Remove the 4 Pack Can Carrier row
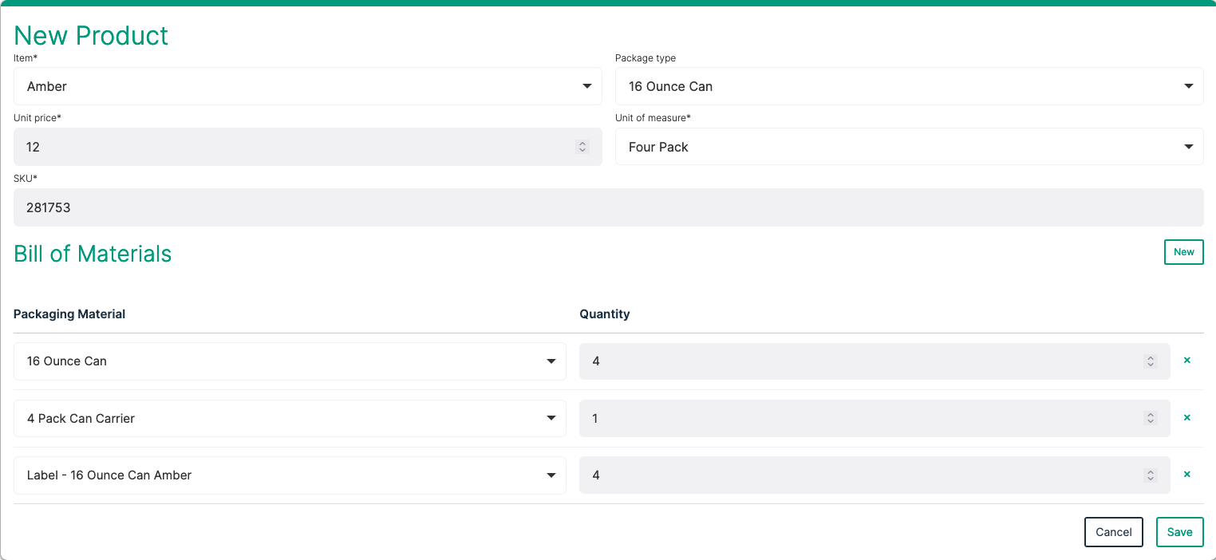This screenshot has height=560, width=1216. (1186, 418)
